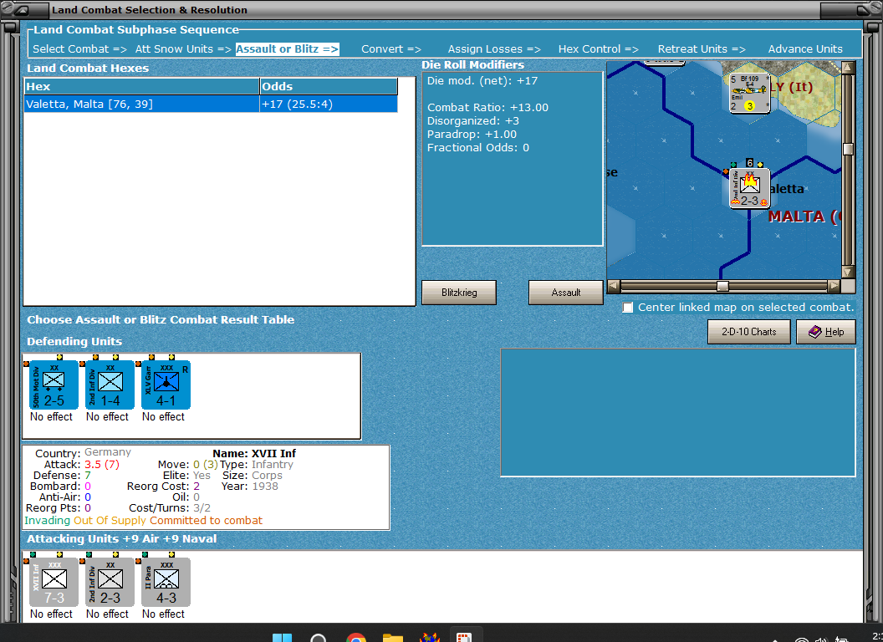The height and width of the screenshot is (642, 883).
Task: Click the map vertical scrollbar thumb
Action: (848, 149)
